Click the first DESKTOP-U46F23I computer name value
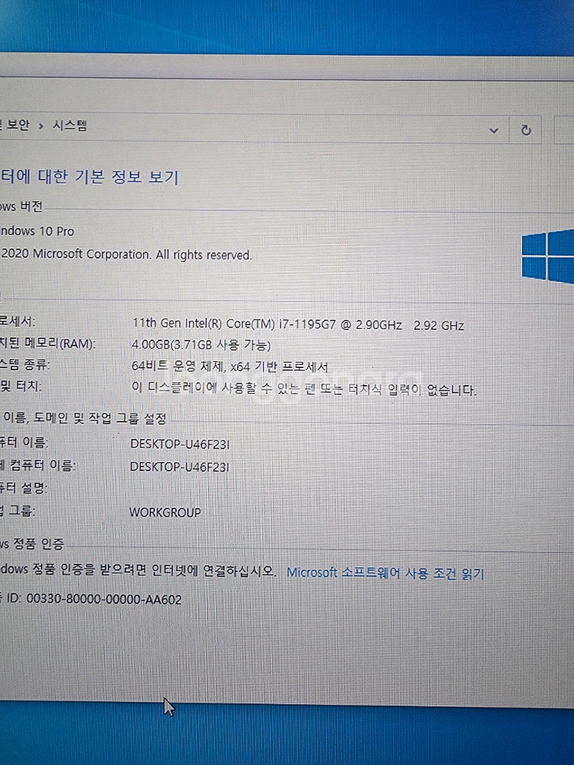Viewport: 574px width, 765px height. point(180,444)
